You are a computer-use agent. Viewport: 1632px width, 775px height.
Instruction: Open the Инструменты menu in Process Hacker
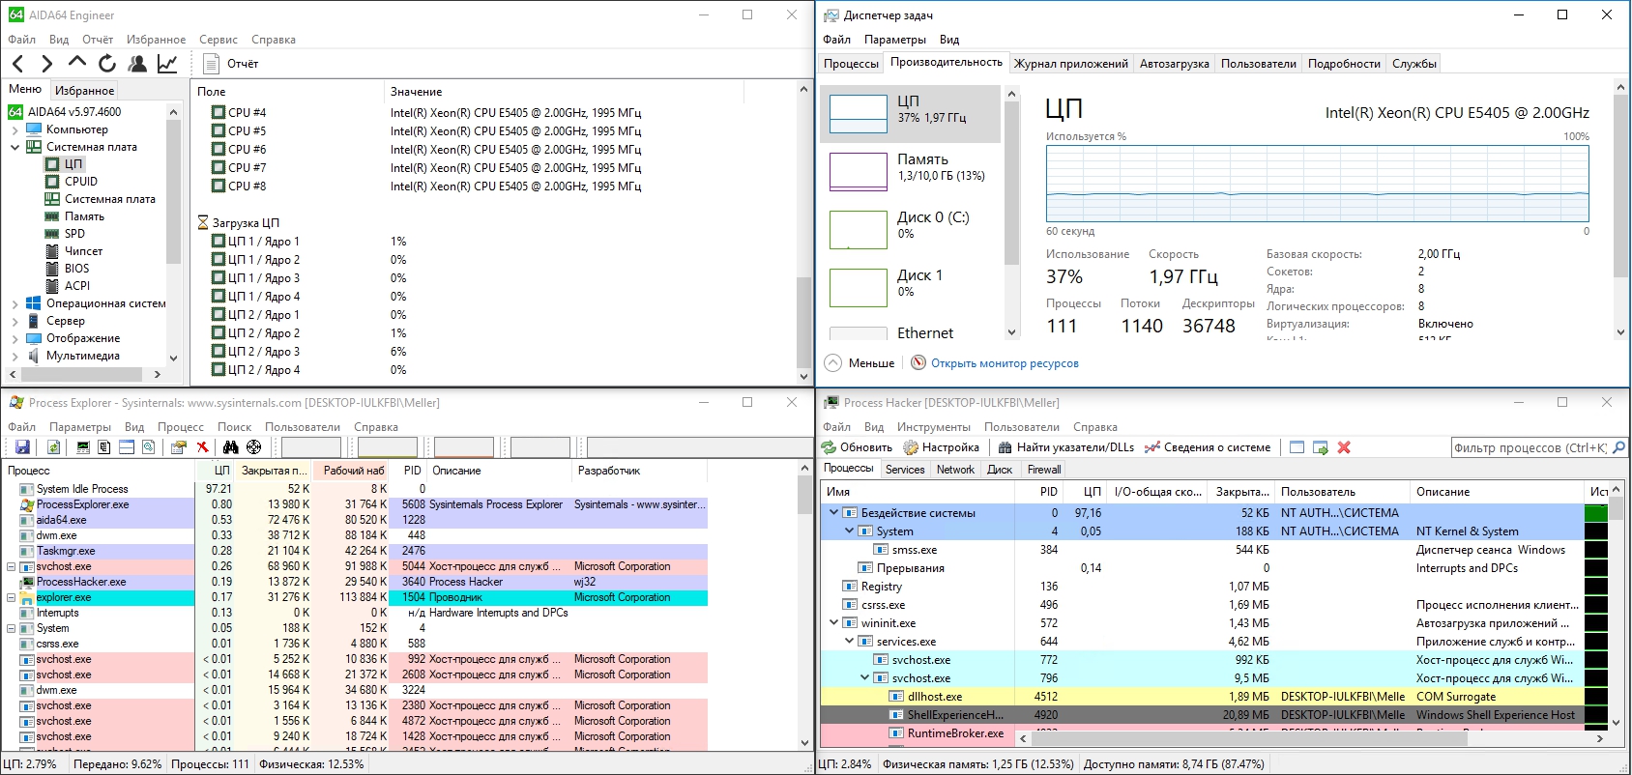(934, 427)
